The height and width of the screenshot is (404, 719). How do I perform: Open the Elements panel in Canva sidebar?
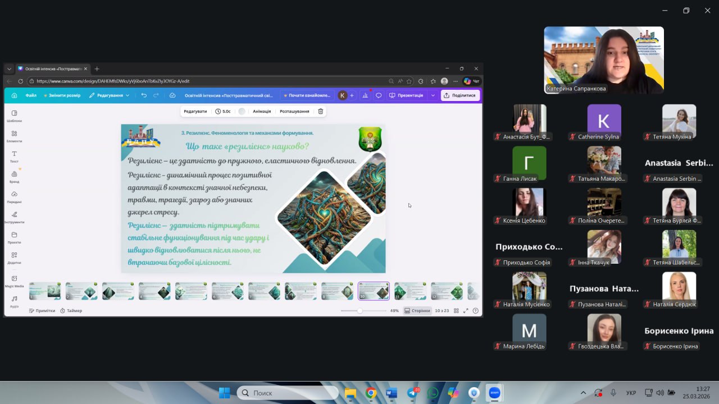pyautogui.click(x=14, y=136)
